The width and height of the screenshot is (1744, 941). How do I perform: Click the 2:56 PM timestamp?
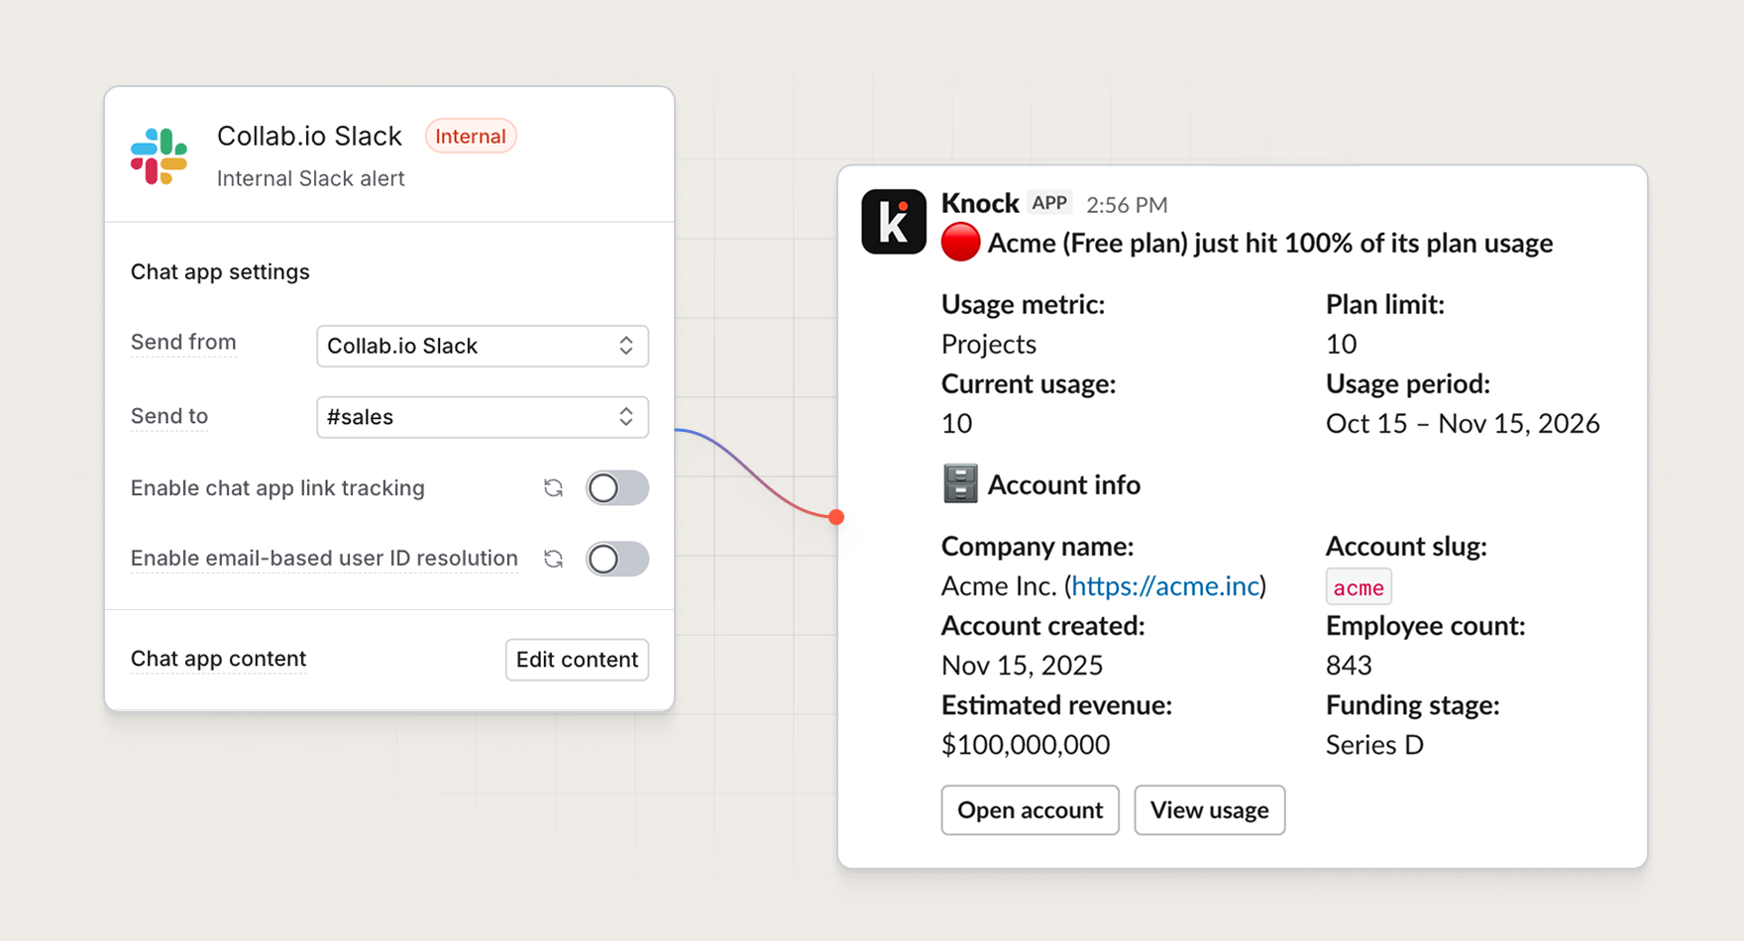(1127, 205)
